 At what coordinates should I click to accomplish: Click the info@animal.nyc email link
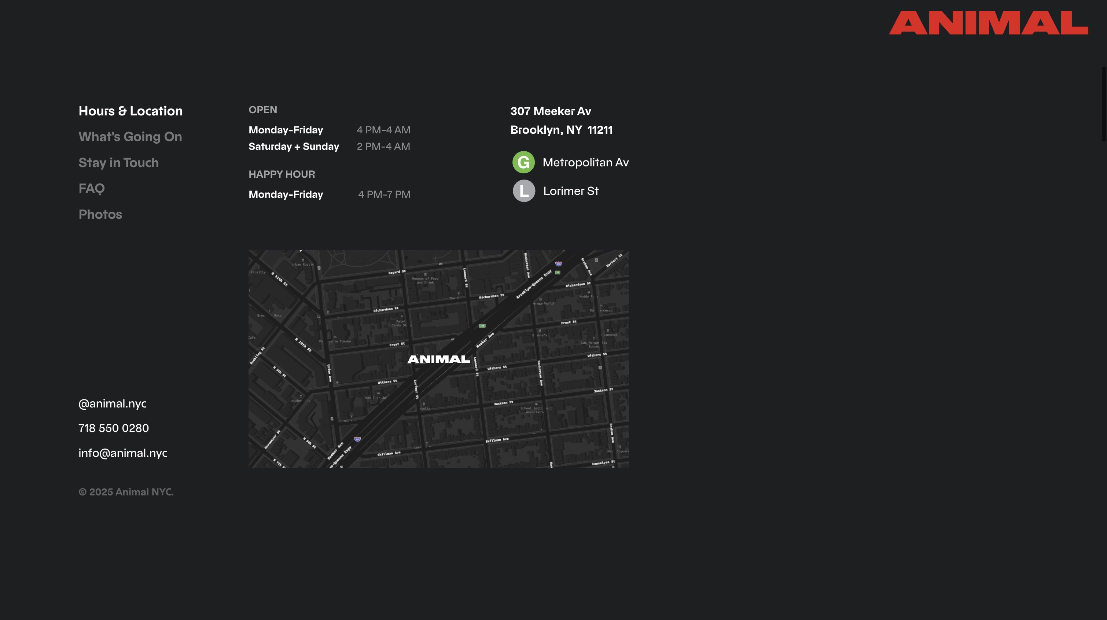(x=123, y=453)
